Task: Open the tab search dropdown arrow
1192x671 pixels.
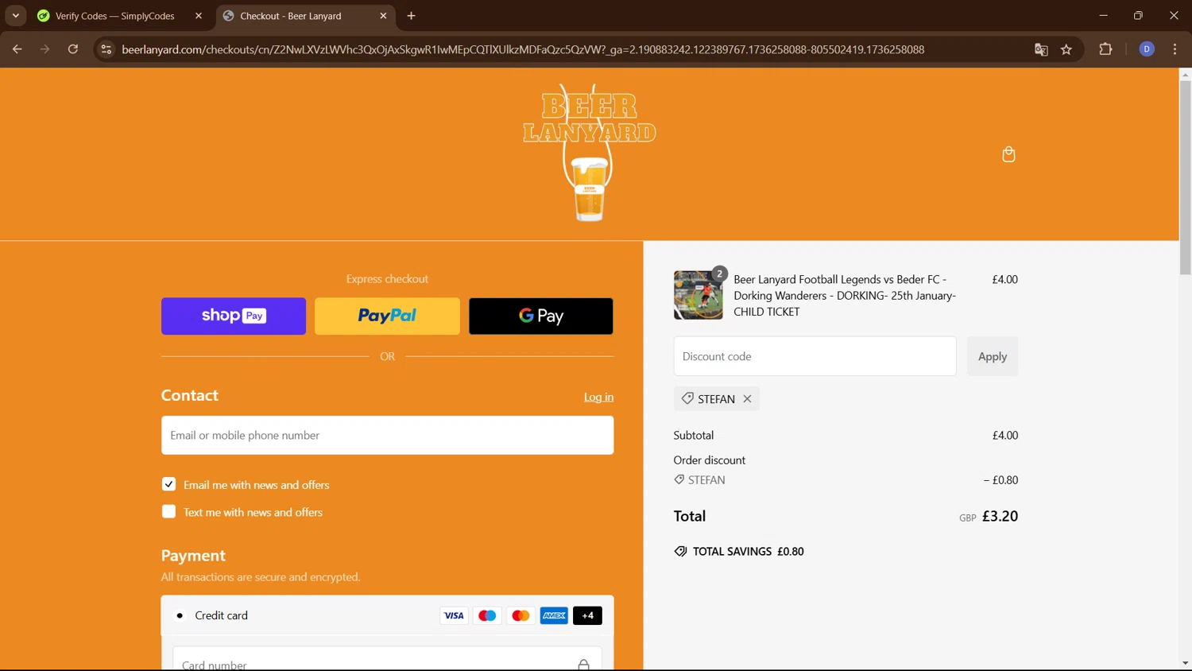Action: (15, 16)
